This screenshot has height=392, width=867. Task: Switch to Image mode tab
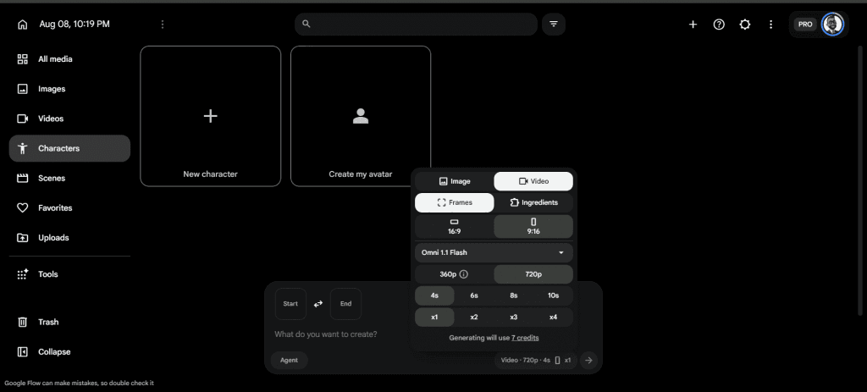454,181
